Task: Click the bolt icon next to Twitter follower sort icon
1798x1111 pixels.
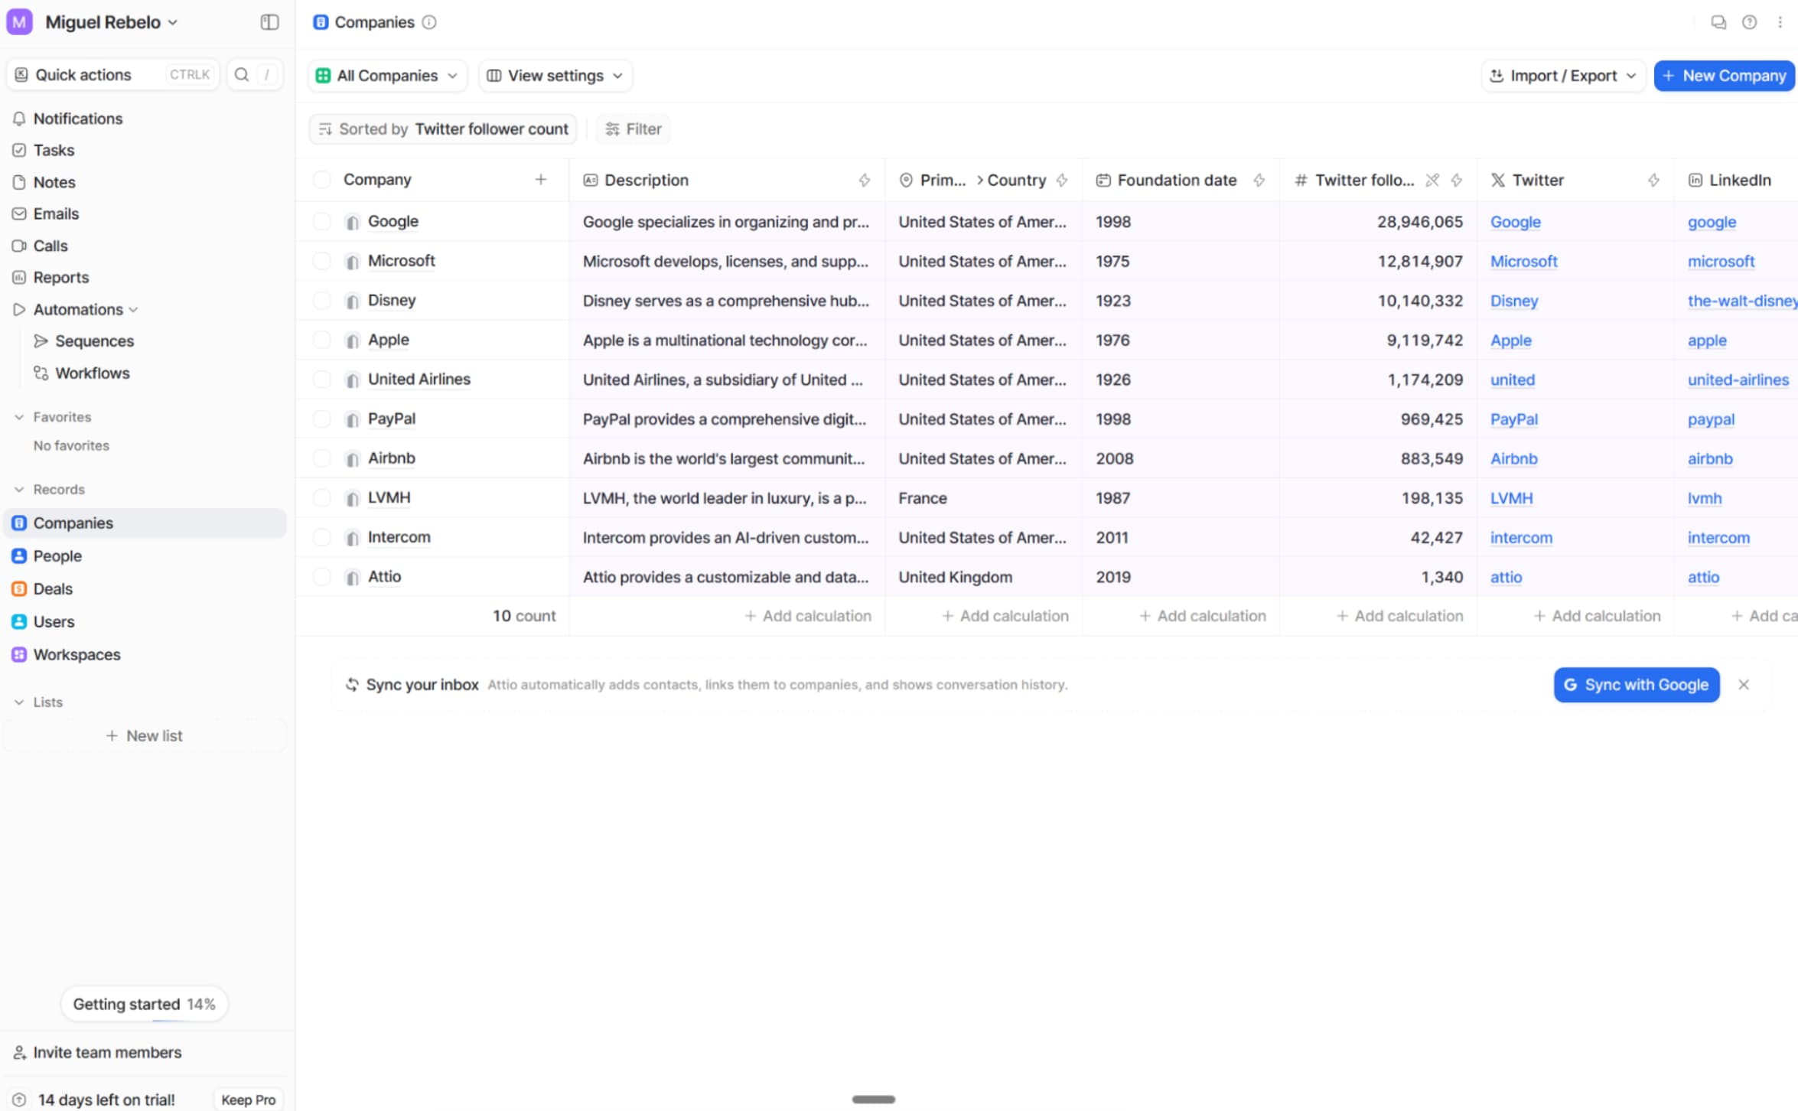Action: click(1456, 180)
